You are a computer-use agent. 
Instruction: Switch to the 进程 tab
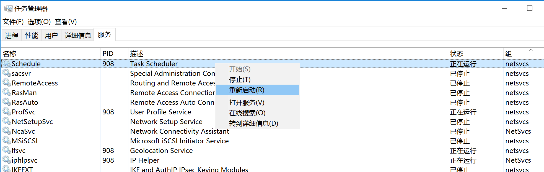tap(12, 36)
